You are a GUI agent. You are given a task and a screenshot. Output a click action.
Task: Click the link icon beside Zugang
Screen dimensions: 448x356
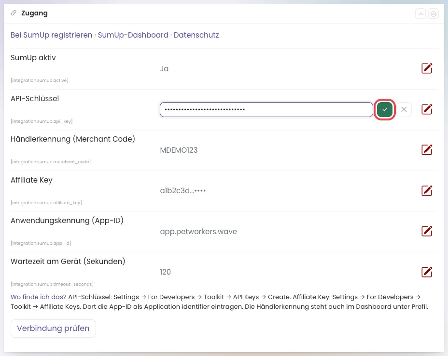pos(14,13)
